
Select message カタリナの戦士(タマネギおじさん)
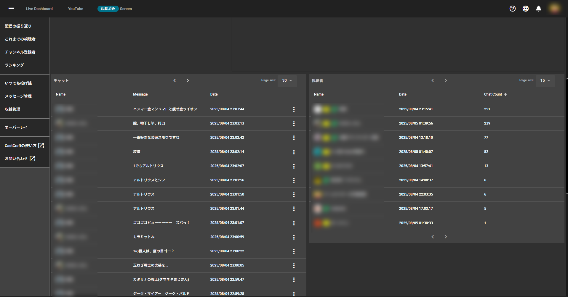(x=161, y=280)
